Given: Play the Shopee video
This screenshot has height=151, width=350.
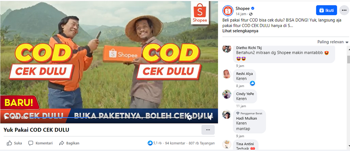Looking at the screenshot, I should coord(6,117).
